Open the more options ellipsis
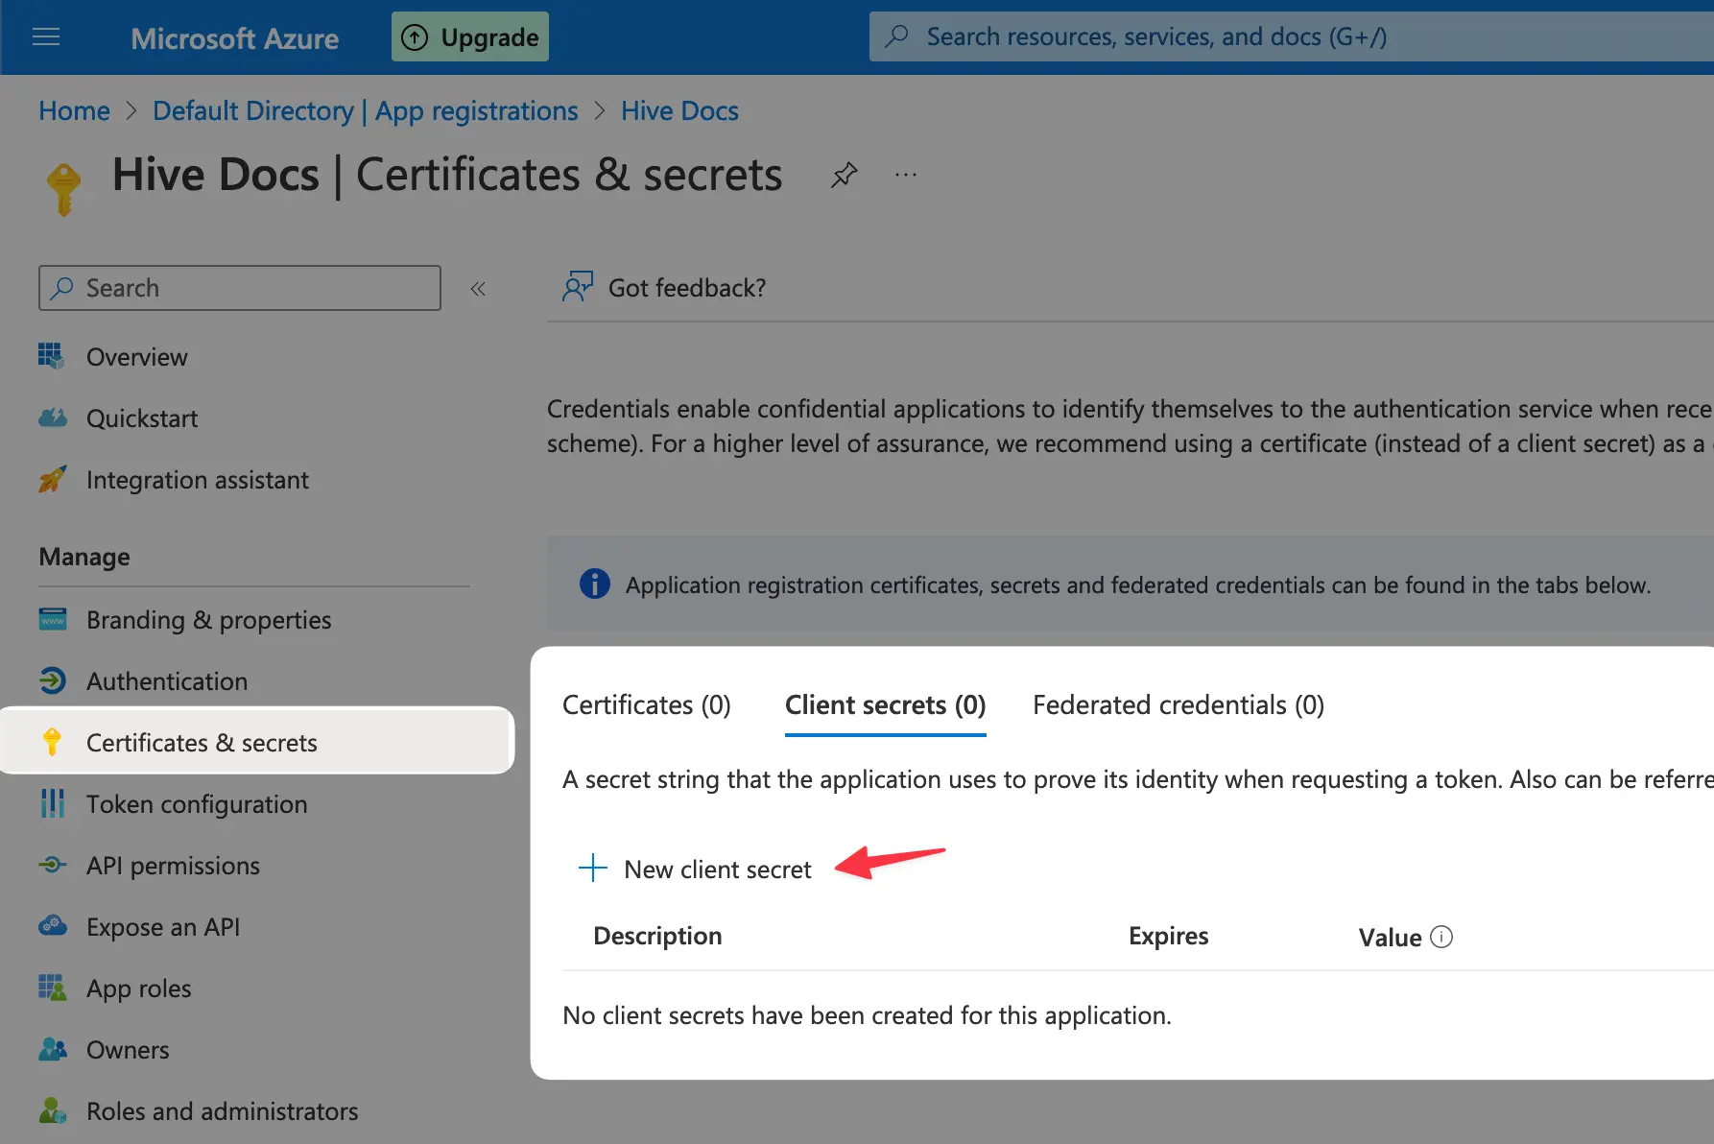 click(x=905, y=175)
